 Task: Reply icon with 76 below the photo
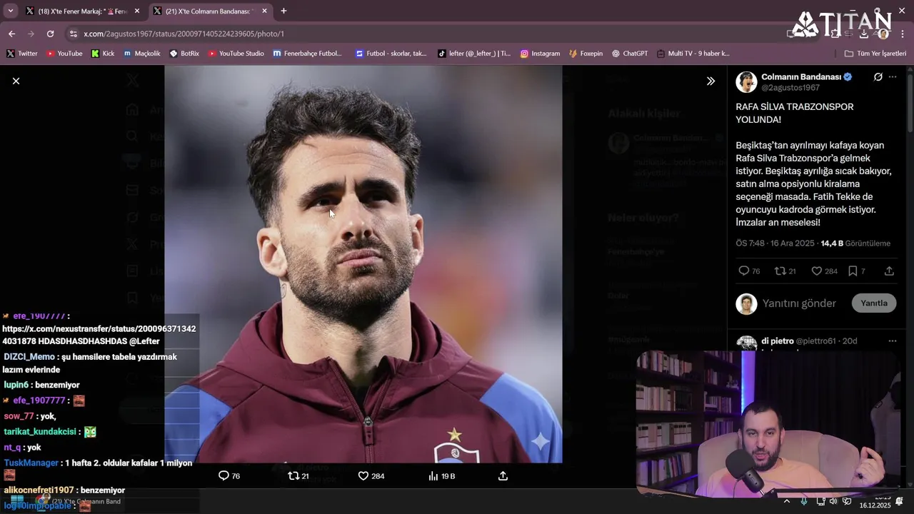(228, 476)
